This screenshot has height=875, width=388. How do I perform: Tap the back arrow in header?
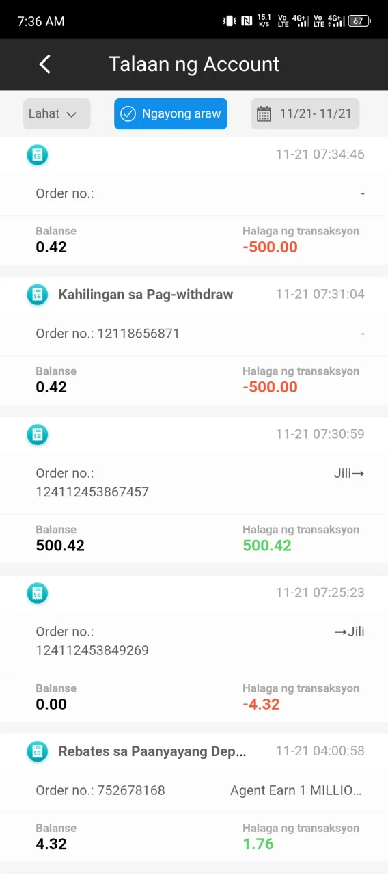tap(45, 64)
